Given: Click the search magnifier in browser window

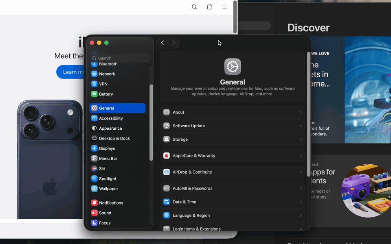Looking at the screenshot, I should click(195, 7).
